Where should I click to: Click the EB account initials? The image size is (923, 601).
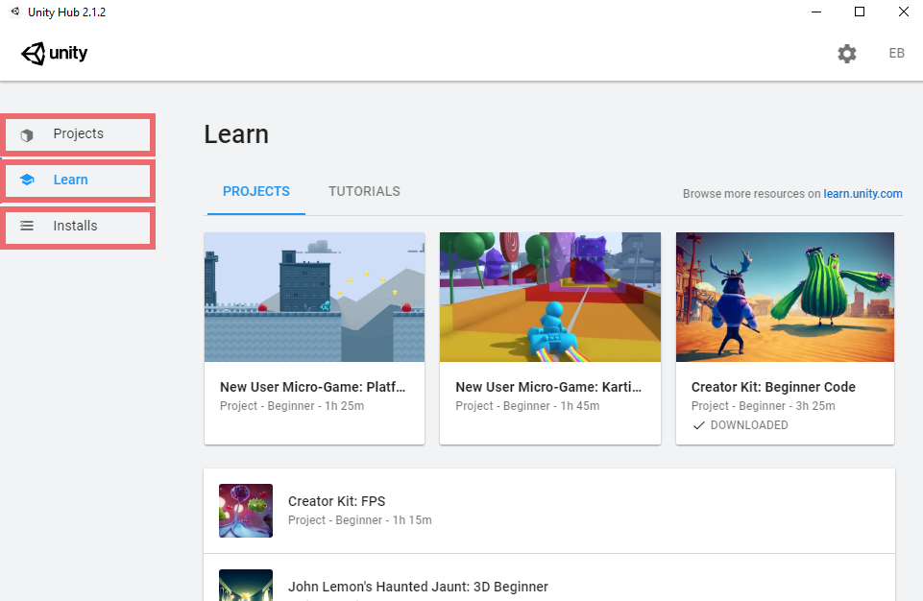[x=896, y=53]
